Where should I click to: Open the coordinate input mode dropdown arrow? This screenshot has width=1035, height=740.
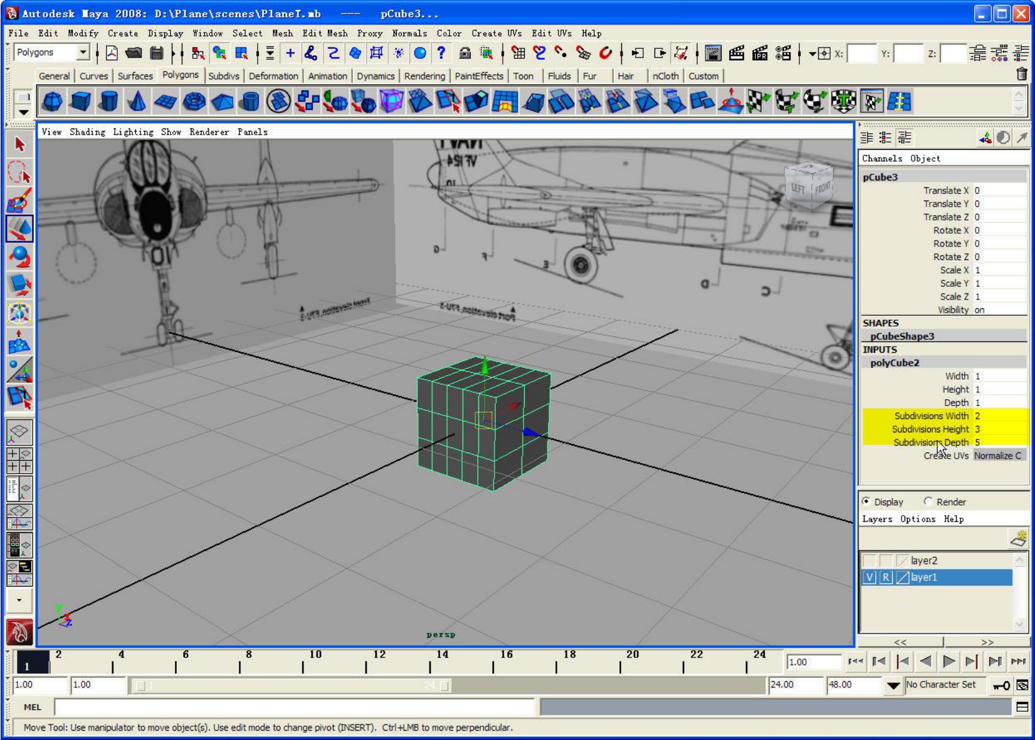point(812,54)
